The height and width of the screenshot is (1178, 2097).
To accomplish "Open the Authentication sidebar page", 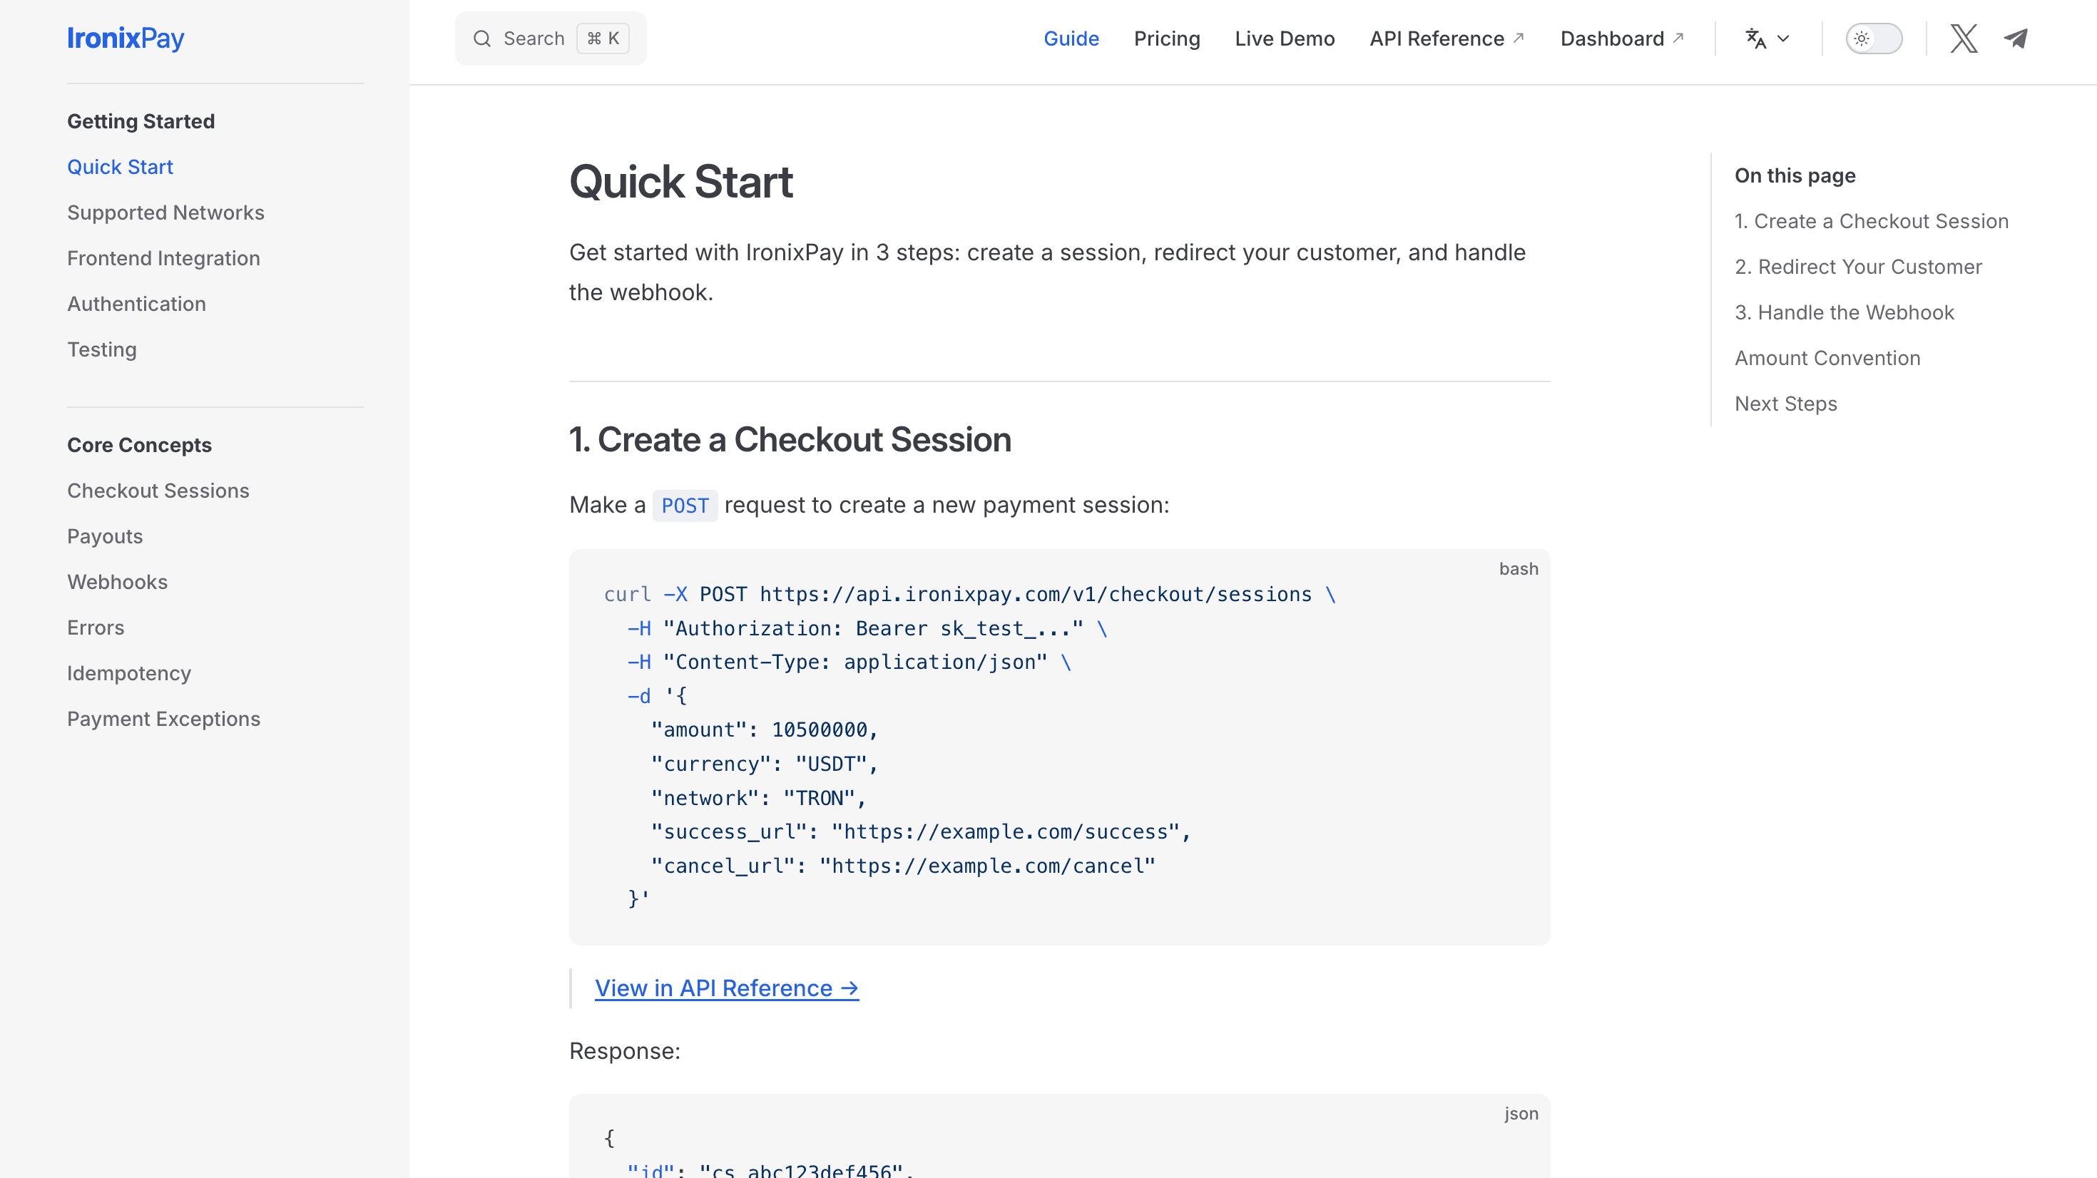I will coord(136,304).
